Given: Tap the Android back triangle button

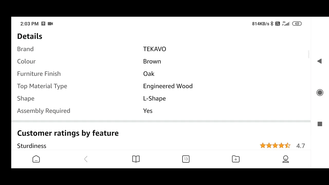Looking at the screenshot, I should [319, 61].
